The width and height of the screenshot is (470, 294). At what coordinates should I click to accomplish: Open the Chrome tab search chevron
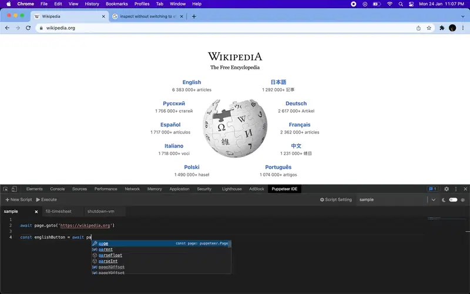(462, 16)
